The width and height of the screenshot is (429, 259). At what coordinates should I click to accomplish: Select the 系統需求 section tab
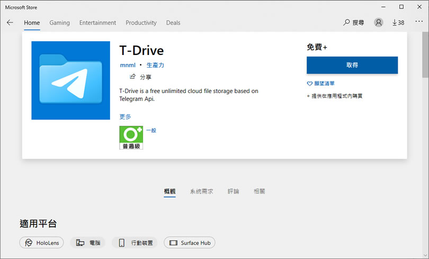pyautogui.click(x=201, y=191)
